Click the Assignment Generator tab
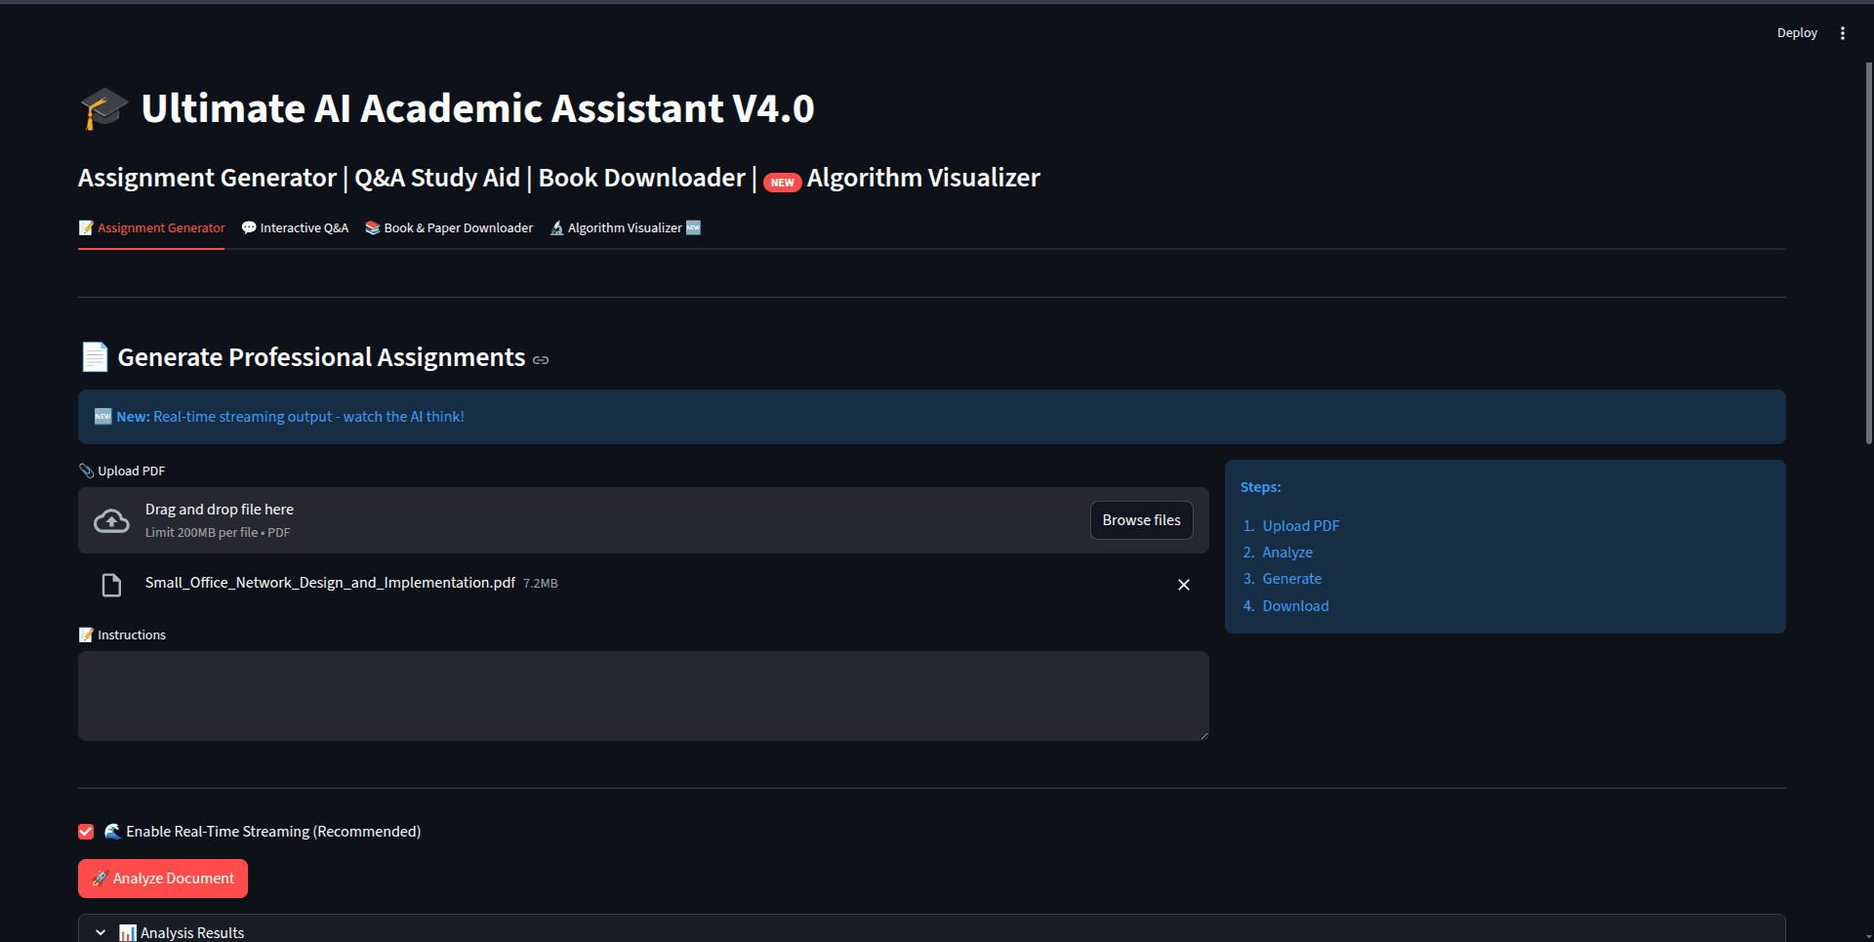This screenshot has height=942, width=1874. (151, 228)
